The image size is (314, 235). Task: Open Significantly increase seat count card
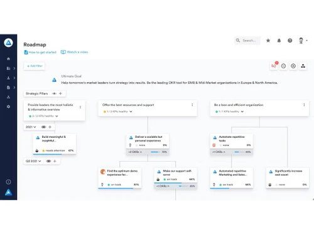tap(288, 178)
